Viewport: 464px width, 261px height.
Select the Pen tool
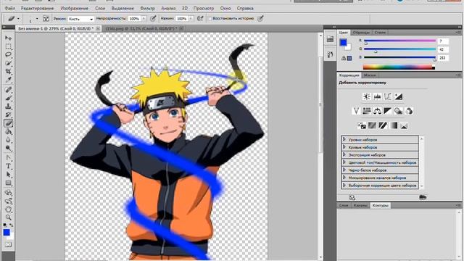tap(8, 158)
